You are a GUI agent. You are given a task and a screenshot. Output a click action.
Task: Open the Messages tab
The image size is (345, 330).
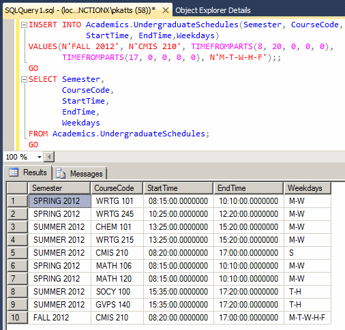[79, 174]
